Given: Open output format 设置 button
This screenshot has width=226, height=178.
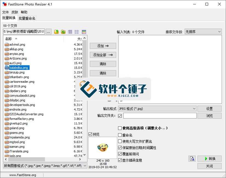Looking at the screenshot, I should (x=209, y=109).
